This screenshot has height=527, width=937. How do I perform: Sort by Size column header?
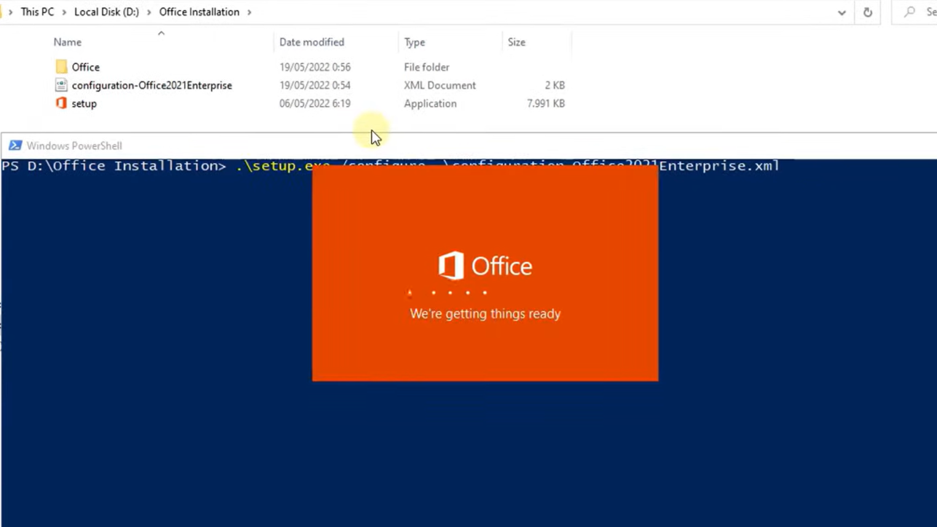click(516, 42)
